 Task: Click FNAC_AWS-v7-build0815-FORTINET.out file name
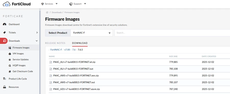pyautogui.click(x=74, y=82)
